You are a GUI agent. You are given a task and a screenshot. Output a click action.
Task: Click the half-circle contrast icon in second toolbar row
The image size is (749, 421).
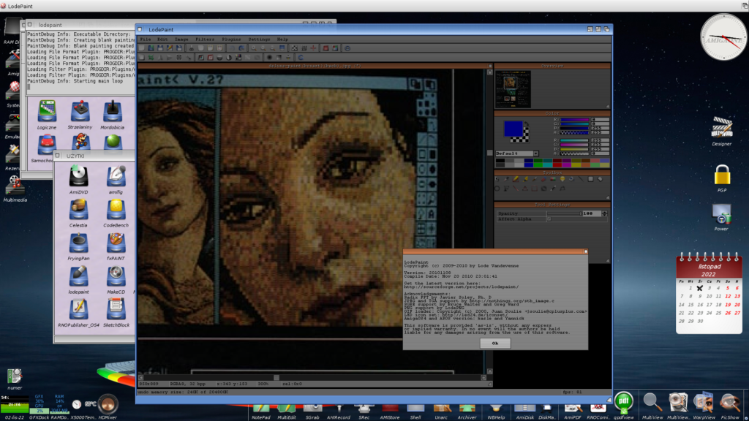tap(229, 57)
